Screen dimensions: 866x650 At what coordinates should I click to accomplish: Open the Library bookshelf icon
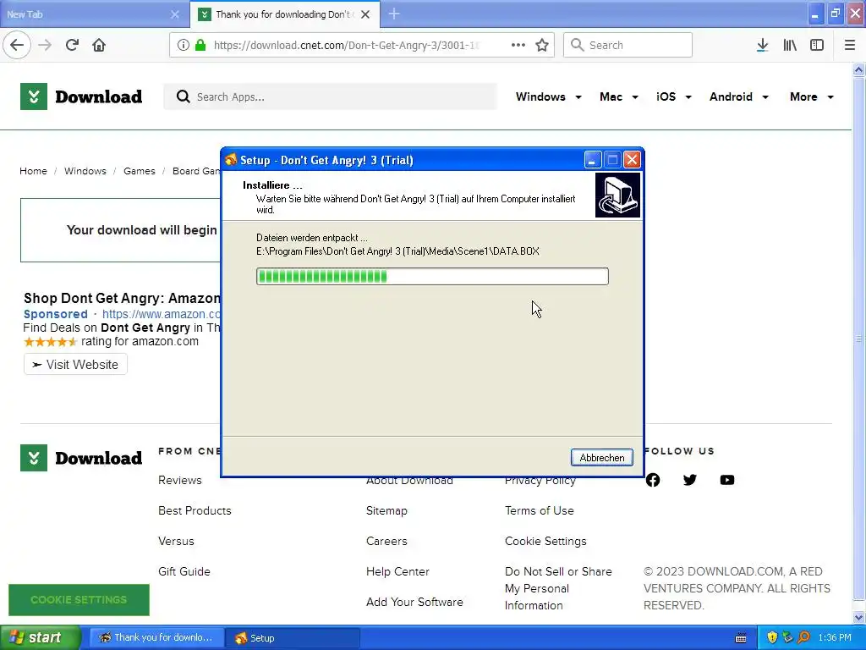[x=790, y=45]
